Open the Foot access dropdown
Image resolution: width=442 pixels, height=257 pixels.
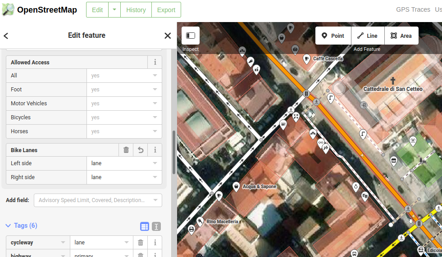click(155, 89)
